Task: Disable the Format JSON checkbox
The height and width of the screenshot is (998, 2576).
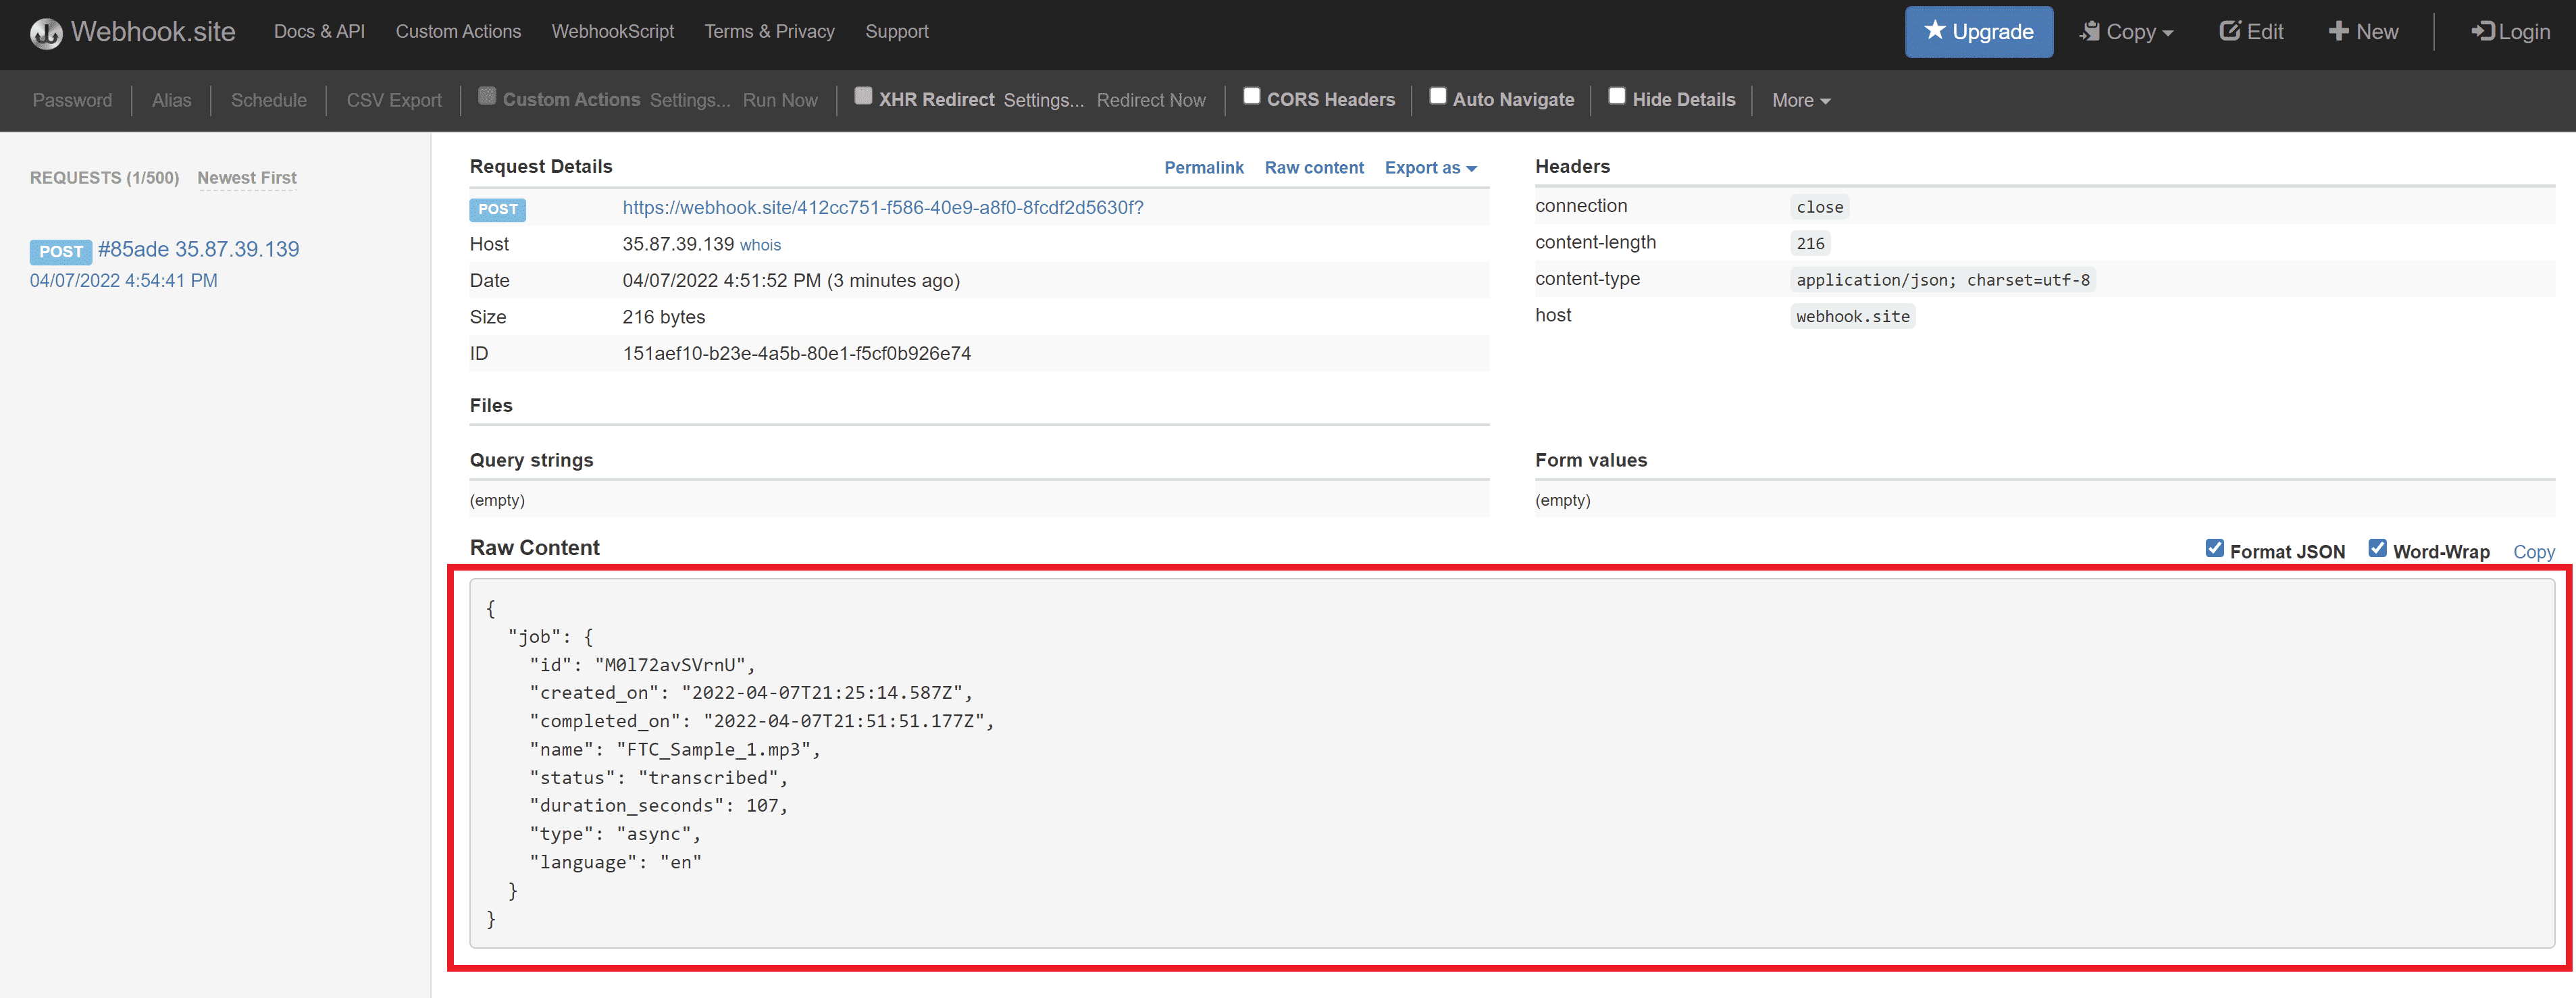Action: pos(2216,549)
